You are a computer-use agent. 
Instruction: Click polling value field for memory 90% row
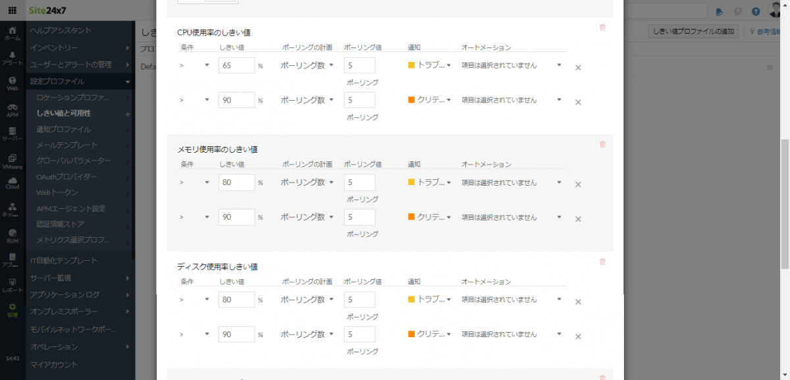point(359,217)
